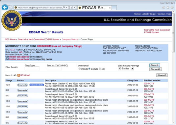
Task: Open the RSS Feed link
Action: click(x=25, y=75)
